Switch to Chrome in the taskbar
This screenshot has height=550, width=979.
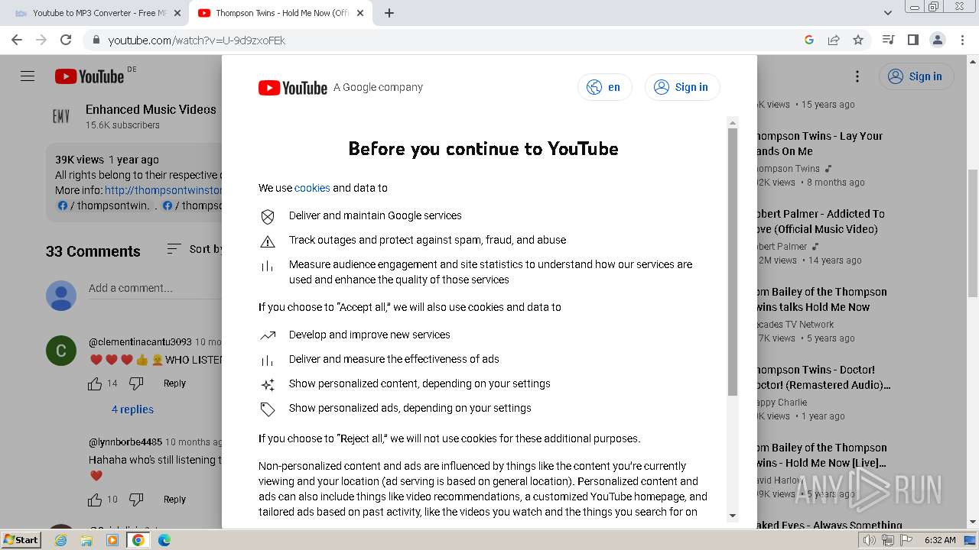tap(138, 540)
